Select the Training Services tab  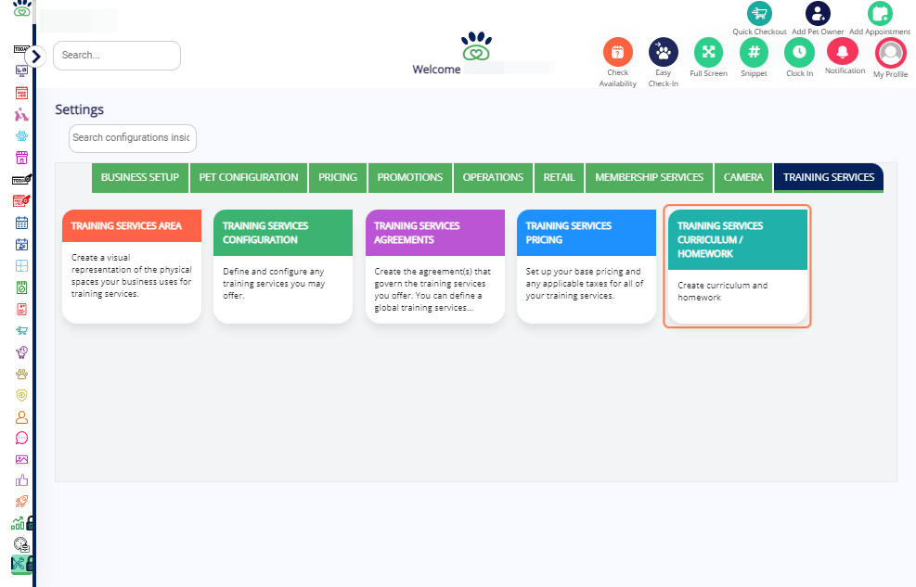[829, 177]
